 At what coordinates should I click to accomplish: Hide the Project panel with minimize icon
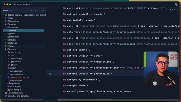[x=43, y=10]
